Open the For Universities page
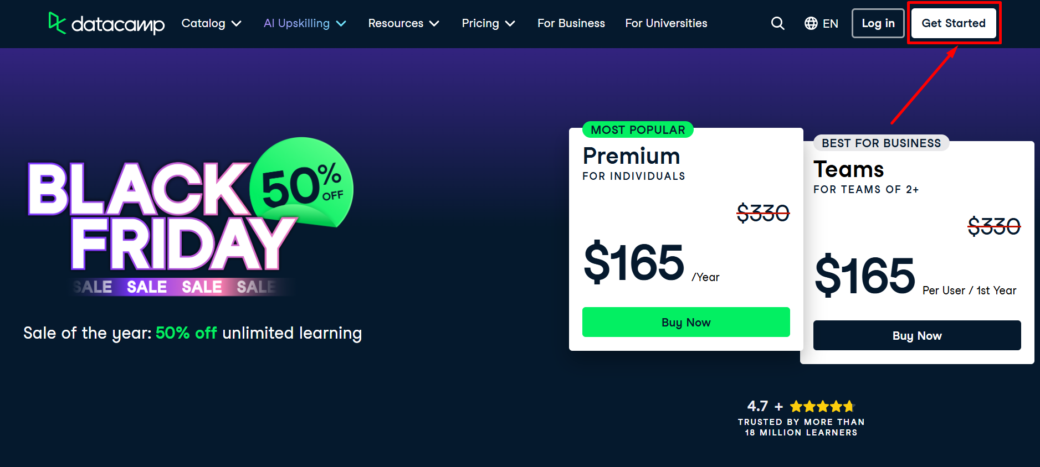Viewport: 1040px width, 467px height. pos(666,23)
